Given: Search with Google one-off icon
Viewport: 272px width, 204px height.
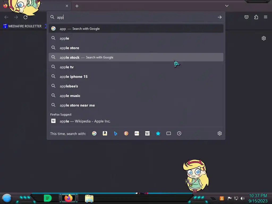Looking at the screenshot, I should pos(94,133).
